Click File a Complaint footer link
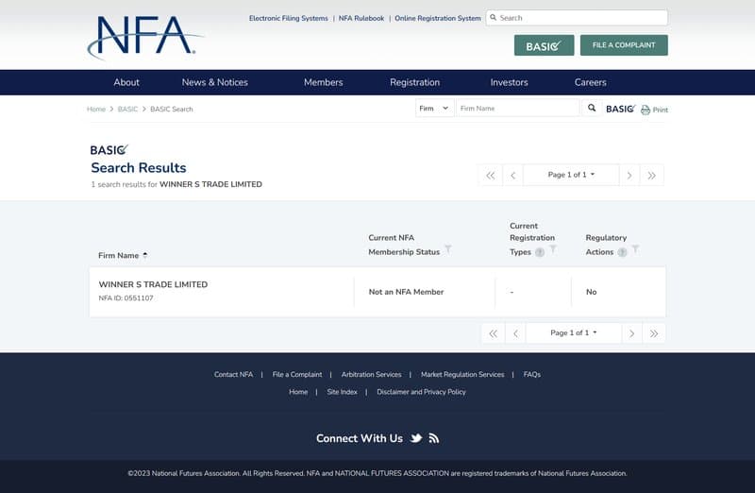 (297, 374)
